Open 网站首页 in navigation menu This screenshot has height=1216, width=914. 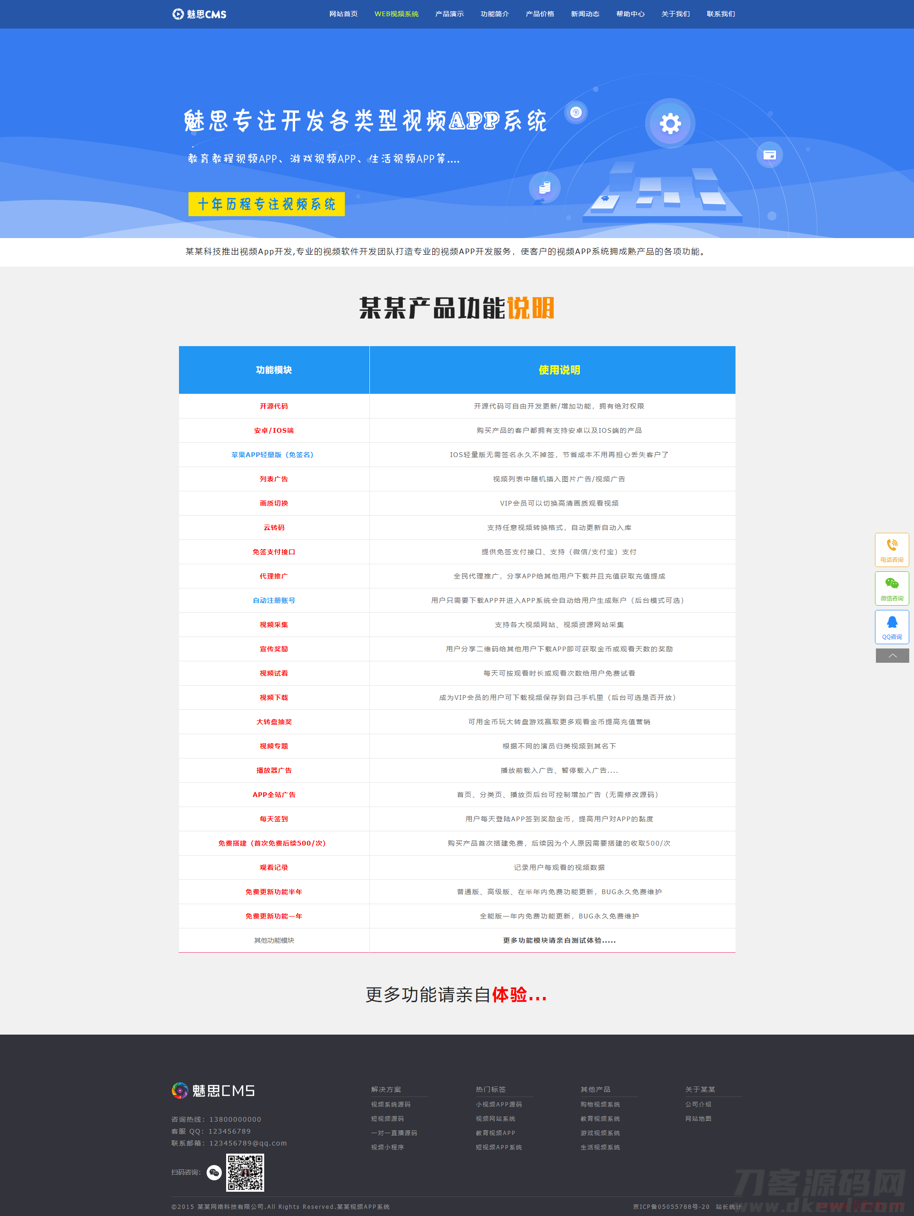tap(344, 14)
